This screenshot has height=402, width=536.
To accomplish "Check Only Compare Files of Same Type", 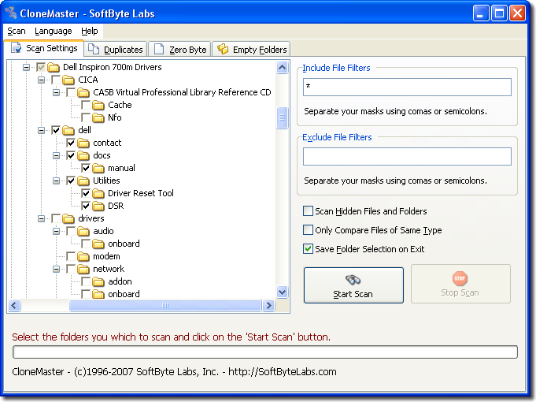I will coord(308,229).
